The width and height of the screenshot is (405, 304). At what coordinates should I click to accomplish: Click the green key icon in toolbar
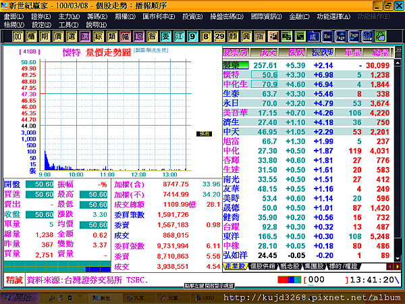(x=381, y=36)
